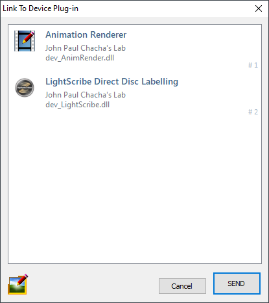Click empty area of the plug-in list
Screen dimensions: 269x303
(x=135, y=189)
